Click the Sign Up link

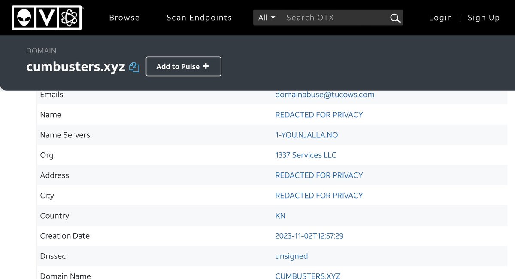point(484,18)
